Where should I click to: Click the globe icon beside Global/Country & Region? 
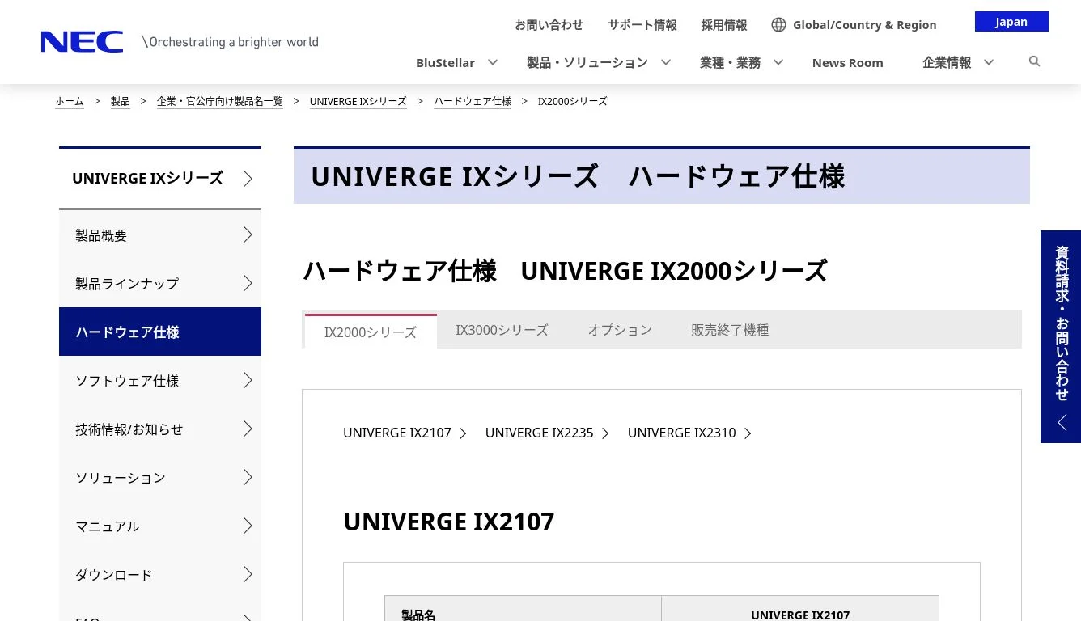tap(778, 25)
